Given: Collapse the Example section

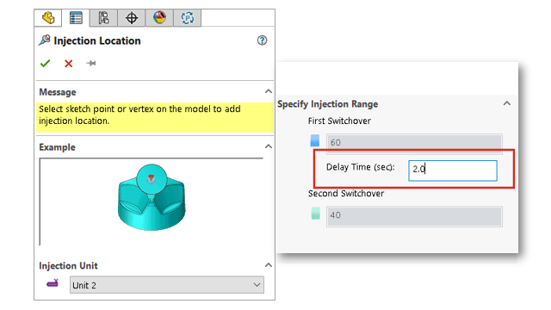Looking at the screenshot, I should 269,146.
